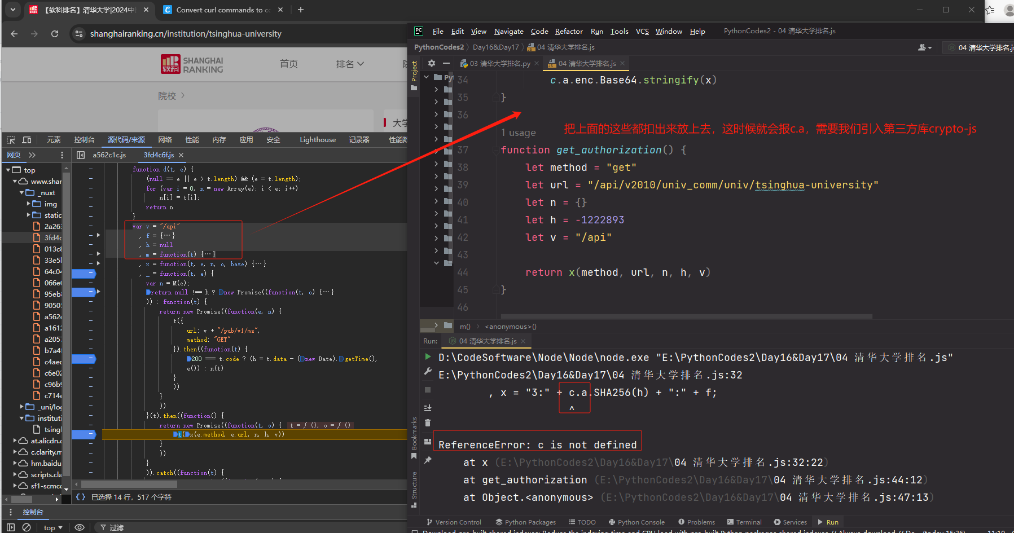Click the PyCharm project settings gear icon
This screenshot has height=533, width=1014.
tap(432, 63)
